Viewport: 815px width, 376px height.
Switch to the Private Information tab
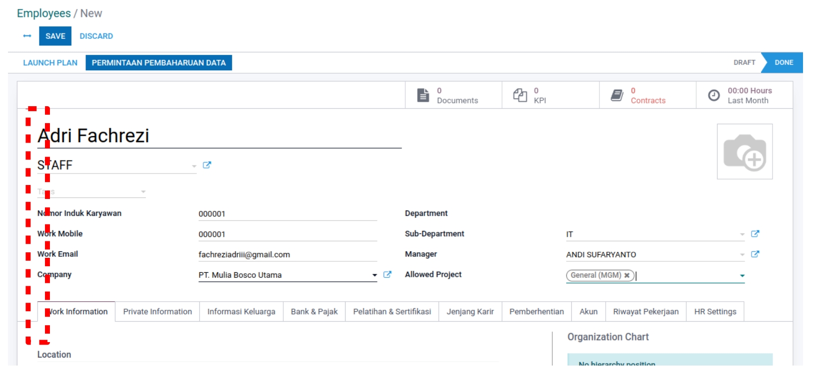click(157, 312)
